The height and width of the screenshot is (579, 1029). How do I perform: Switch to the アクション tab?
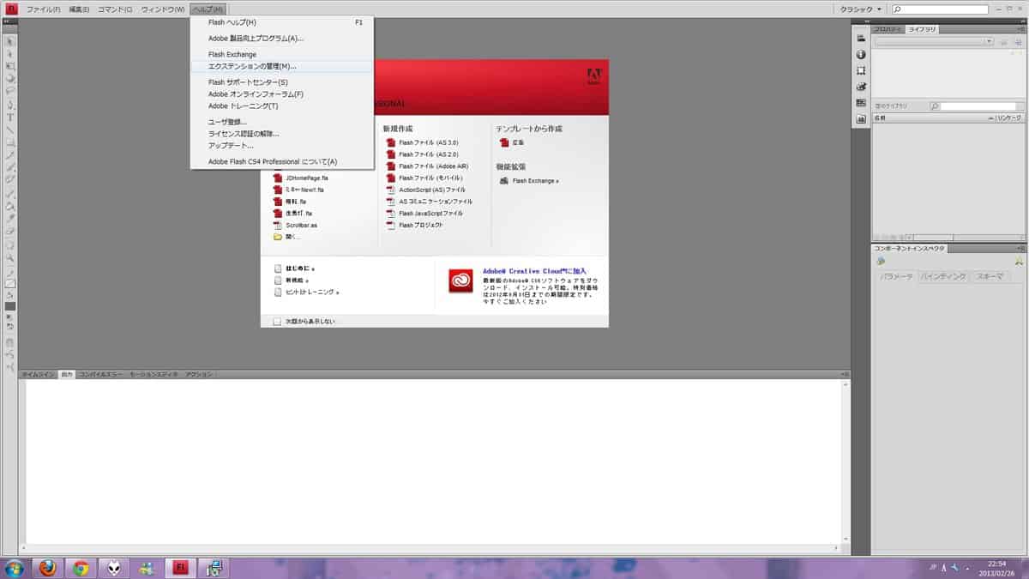click(x=199, y=375)
